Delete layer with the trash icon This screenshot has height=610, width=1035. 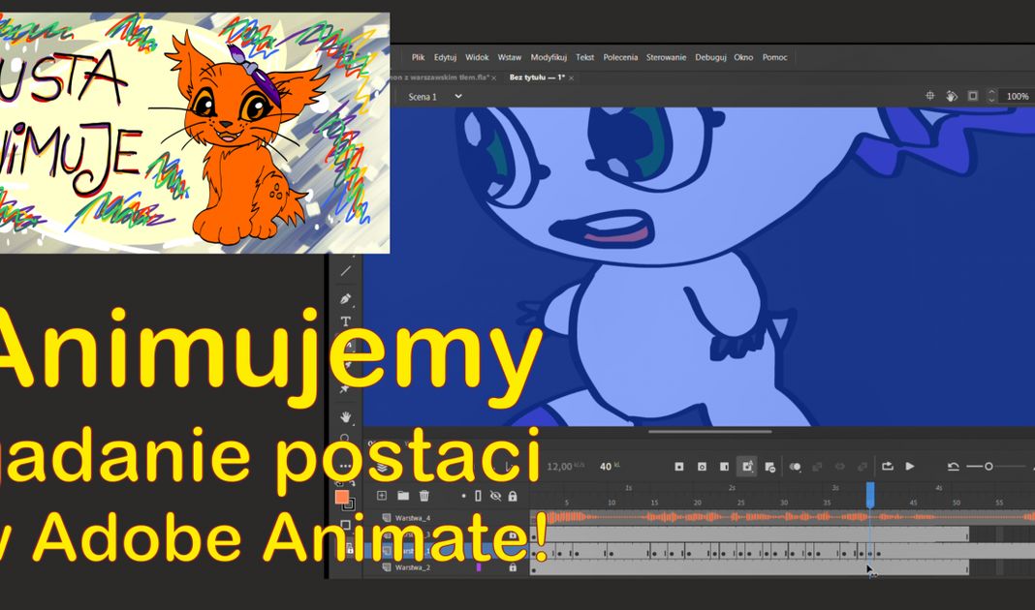(x=423, y=496)
